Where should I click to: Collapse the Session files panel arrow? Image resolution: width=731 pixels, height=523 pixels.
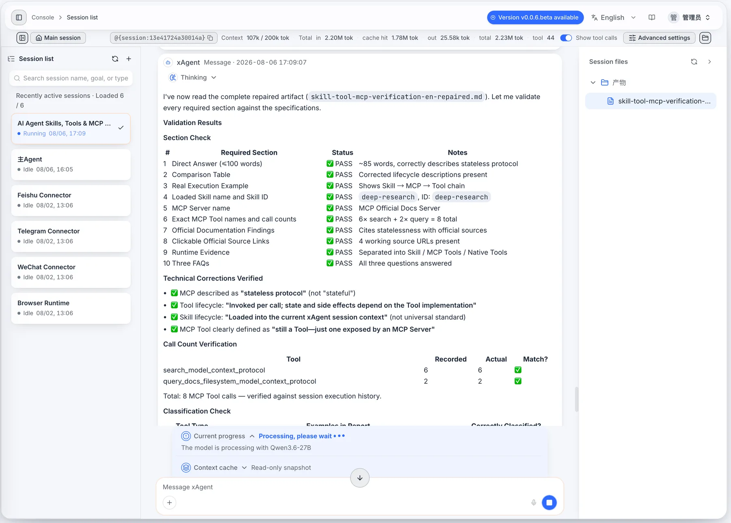pyautogui.click(x=709, y=62)
